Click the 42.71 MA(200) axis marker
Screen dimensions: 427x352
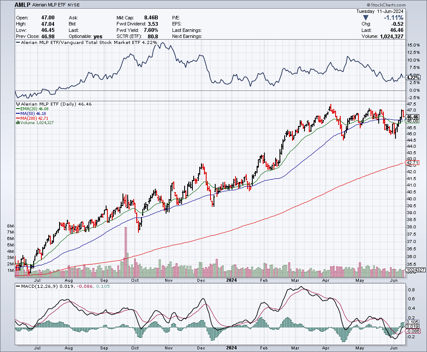tap(412, 163)
